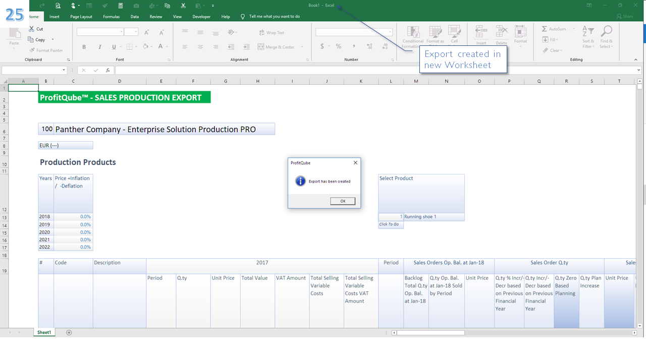The height and width of the screenshot is (363, 646).
Task: Apply Percent Style format
Action: 339,46
